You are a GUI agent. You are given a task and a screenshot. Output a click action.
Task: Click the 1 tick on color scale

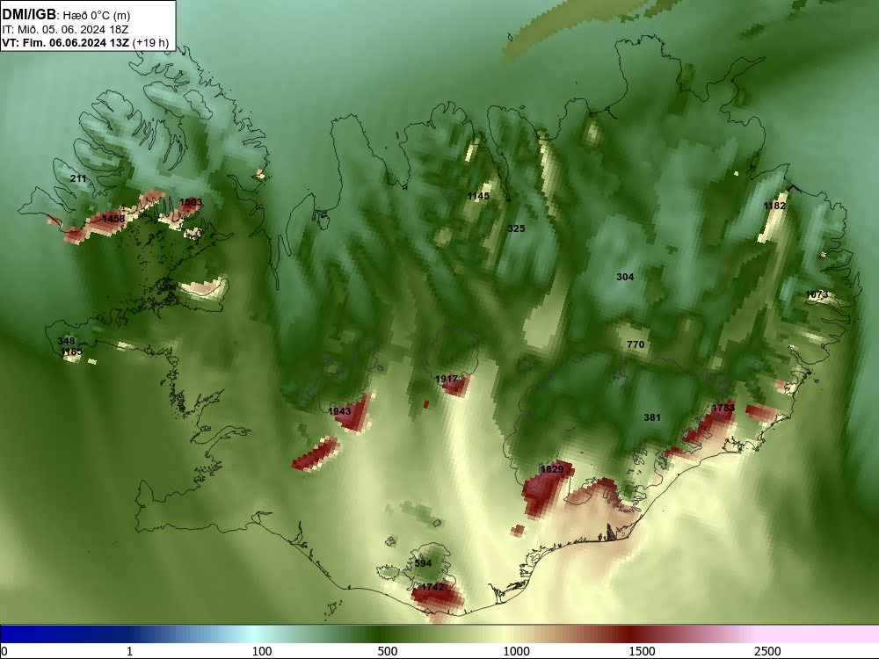129,651
